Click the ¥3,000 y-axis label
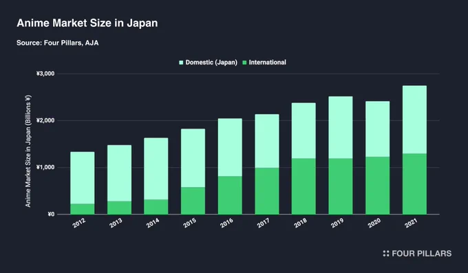The width and height of the screenshot is (468, 273). click(x=45, y=74)
